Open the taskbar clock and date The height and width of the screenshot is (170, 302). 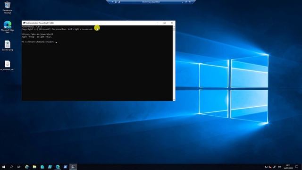(x=288, y=167)
